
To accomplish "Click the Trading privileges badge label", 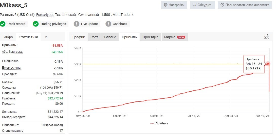I will pyautogui.click(x=53, y=24).
